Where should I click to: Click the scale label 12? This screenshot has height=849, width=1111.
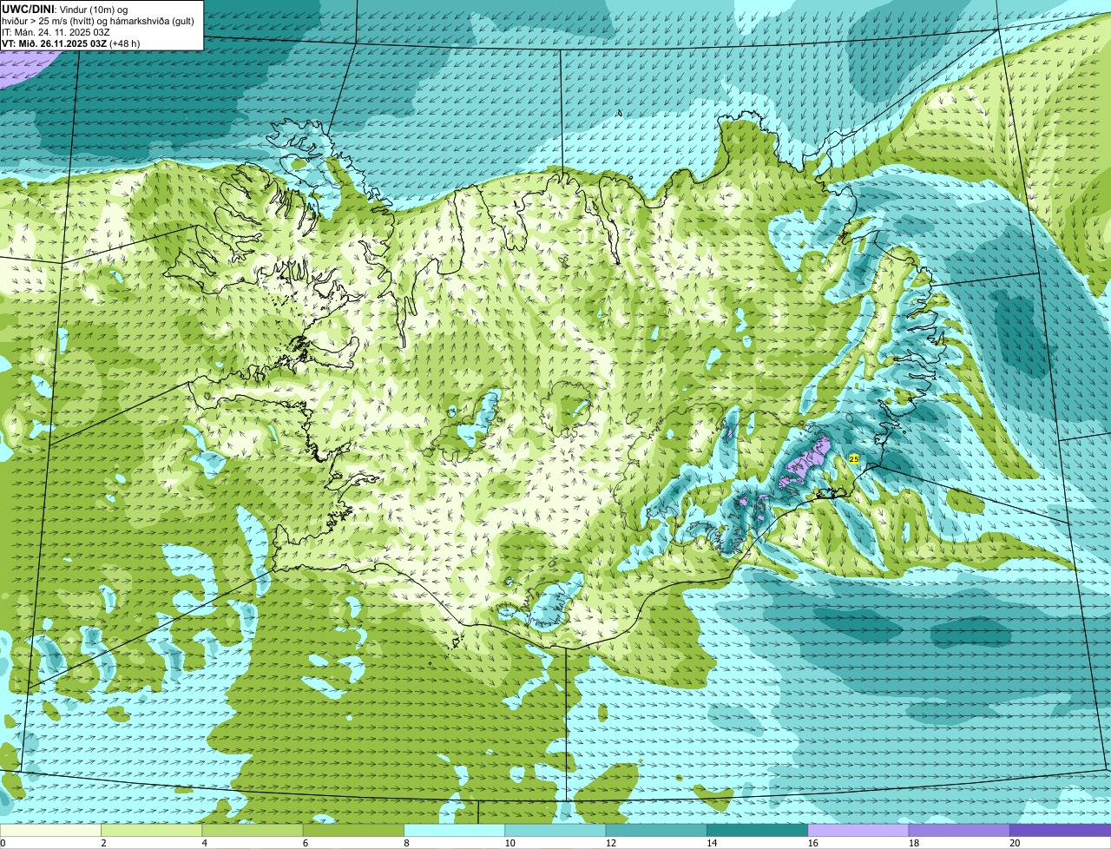pyautogui.click(x=611, y=843)
